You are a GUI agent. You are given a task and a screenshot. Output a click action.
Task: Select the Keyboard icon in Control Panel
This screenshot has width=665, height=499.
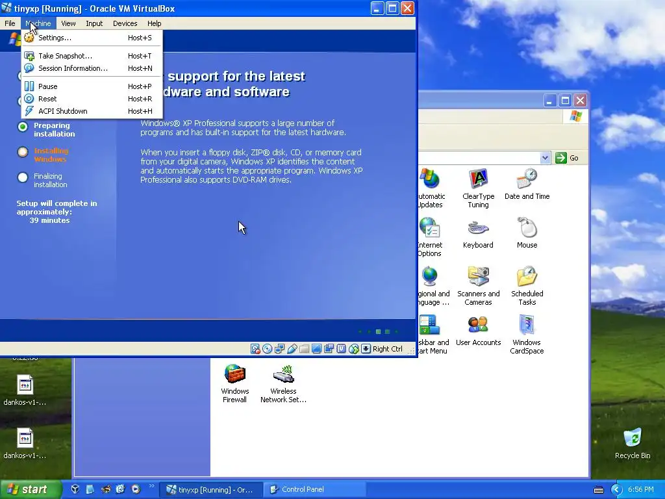pyautogui.click(x=478, y=233)
